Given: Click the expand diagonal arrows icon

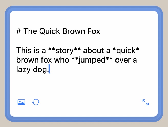Looking at the screenshot, I should (x=145, y=102).
